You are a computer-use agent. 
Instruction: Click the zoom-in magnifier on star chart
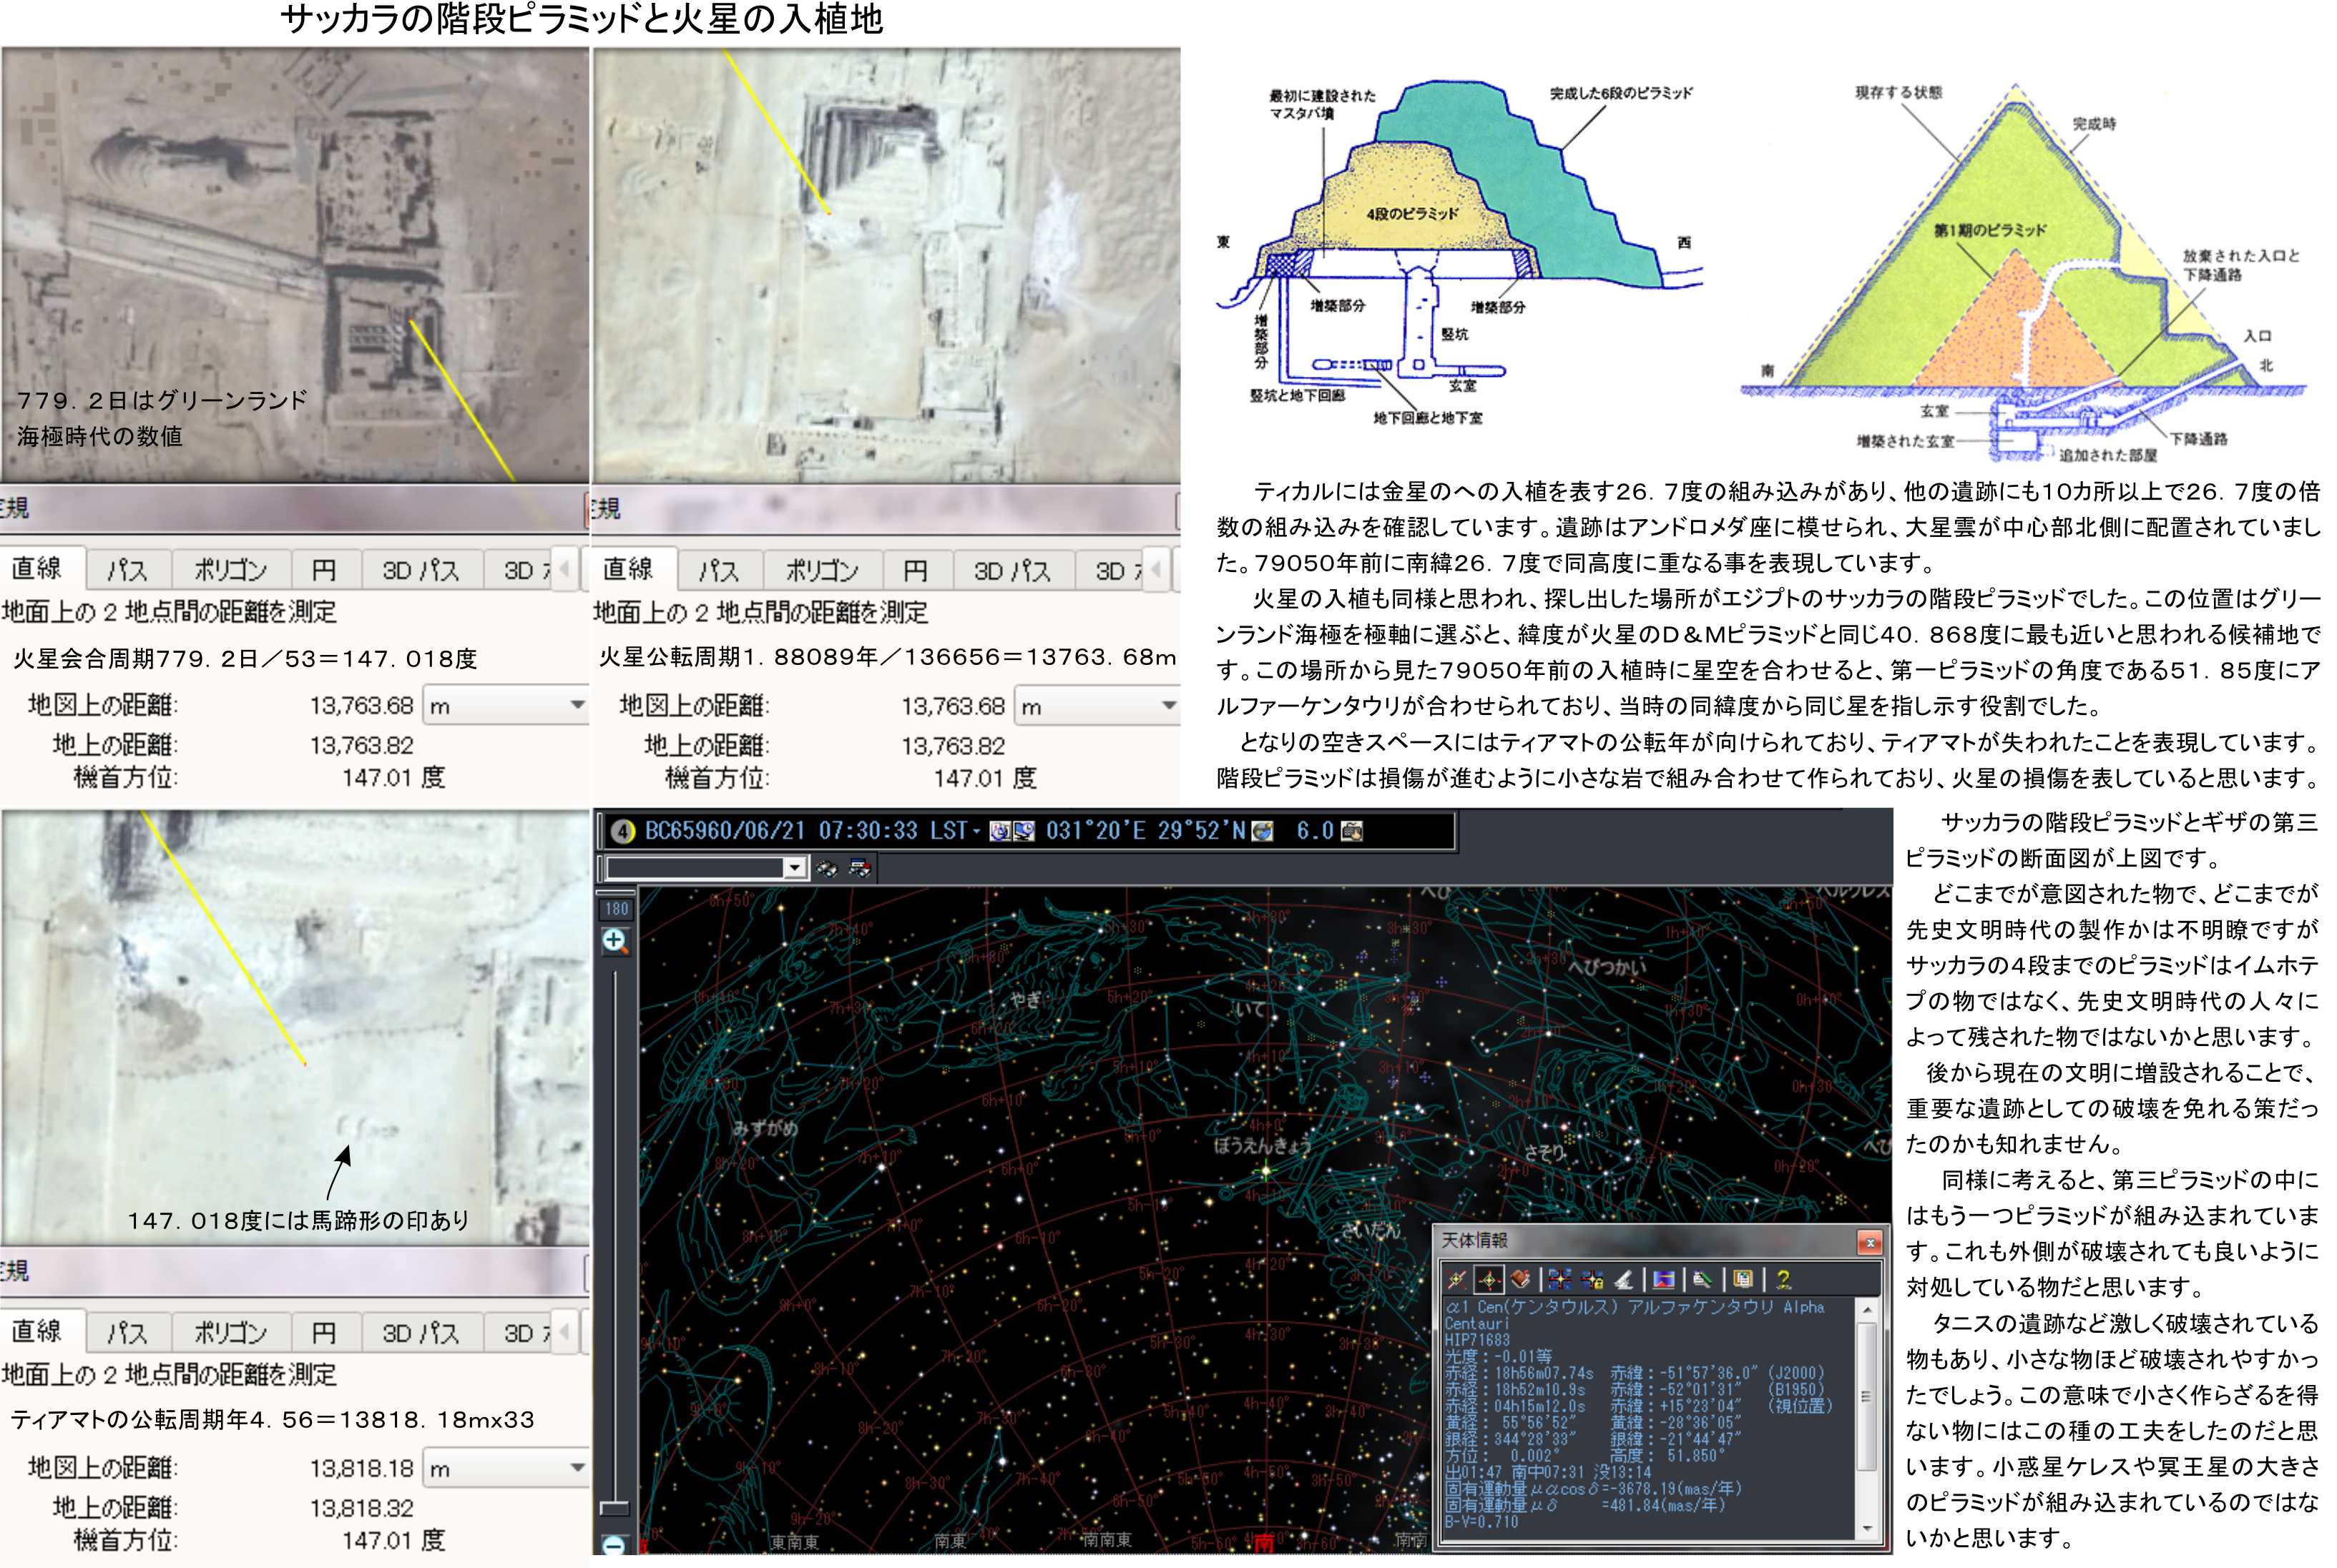(x=614, y=941)
